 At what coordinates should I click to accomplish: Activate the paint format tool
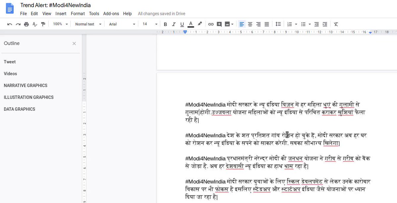coord(43,24)
